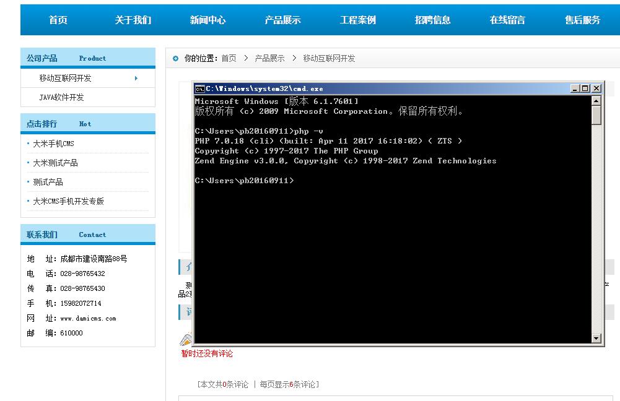Click the cmd scrollbar up arrow
Viewport: 620px width, 401px height.
[596, 101]
